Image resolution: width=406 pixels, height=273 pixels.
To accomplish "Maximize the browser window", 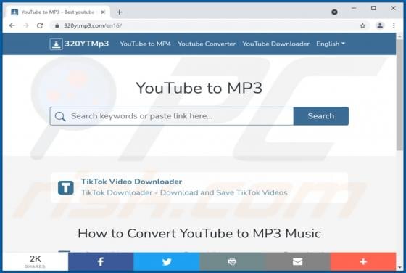I will click(x=373, y=8).
